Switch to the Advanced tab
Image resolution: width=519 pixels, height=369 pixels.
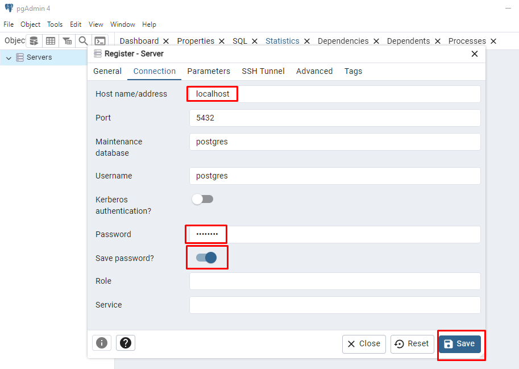(x=314, y=71)
